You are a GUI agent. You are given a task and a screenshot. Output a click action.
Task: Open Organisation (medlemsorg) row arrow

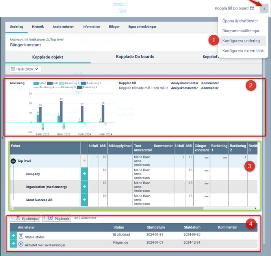coord(85,187)
